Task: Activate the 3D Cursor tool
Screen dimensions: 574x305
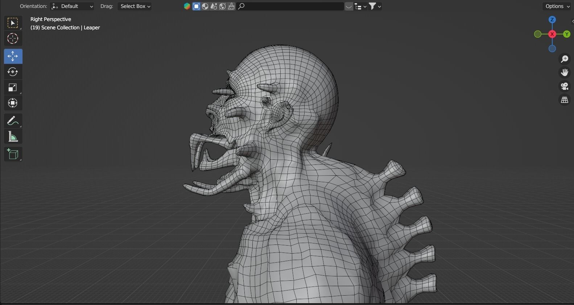Action: (x=13, y=39)
